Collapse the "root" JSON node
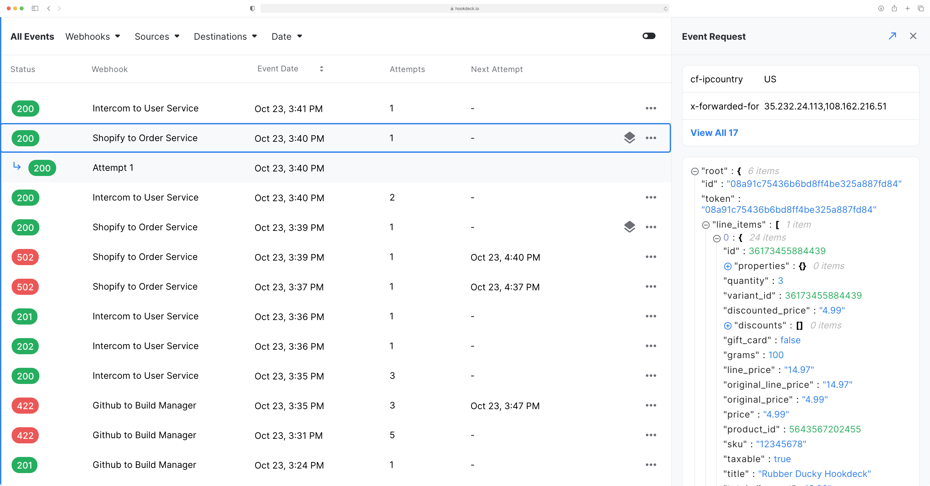 click(x=695, y=171)
